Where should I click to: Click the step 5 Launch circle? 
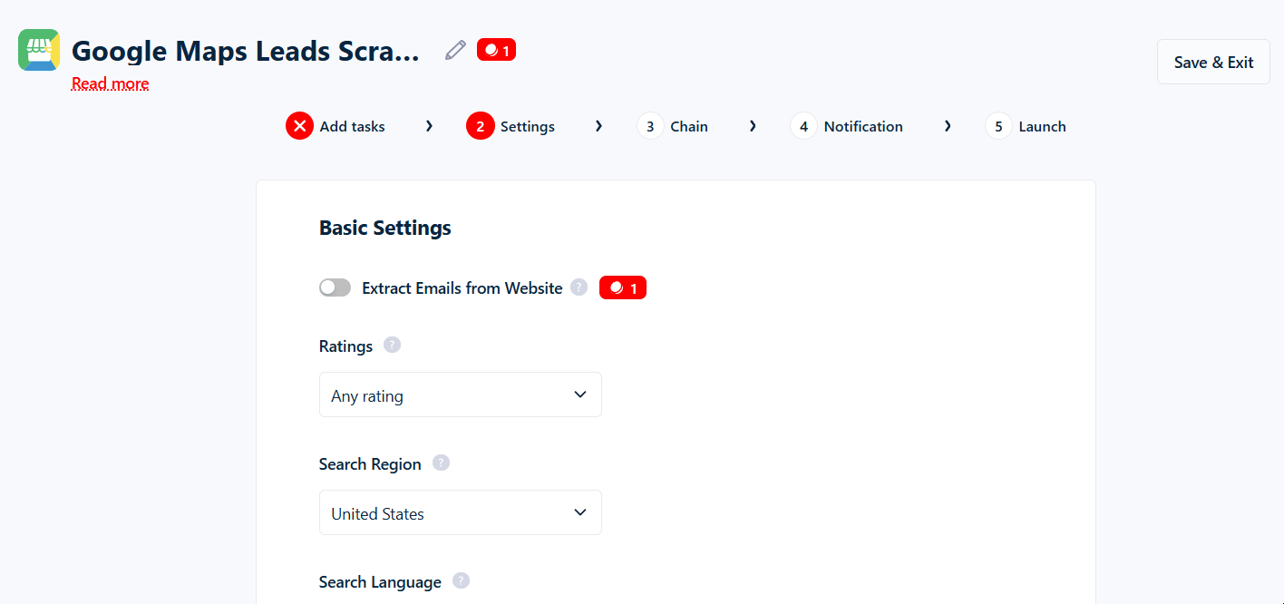coord(998,126)
